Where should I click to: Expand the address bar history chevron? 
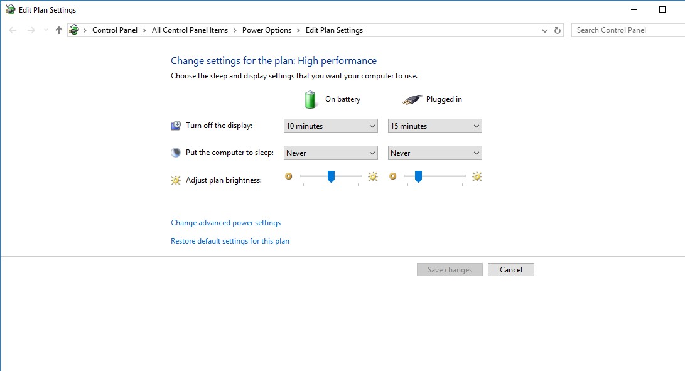point(545,30)
